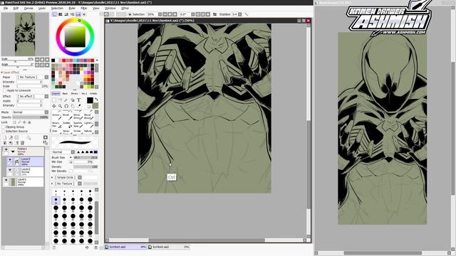456x256 pixels.
Task: Click the reference window vertical scrollbar
Action: tap(453, 128)
